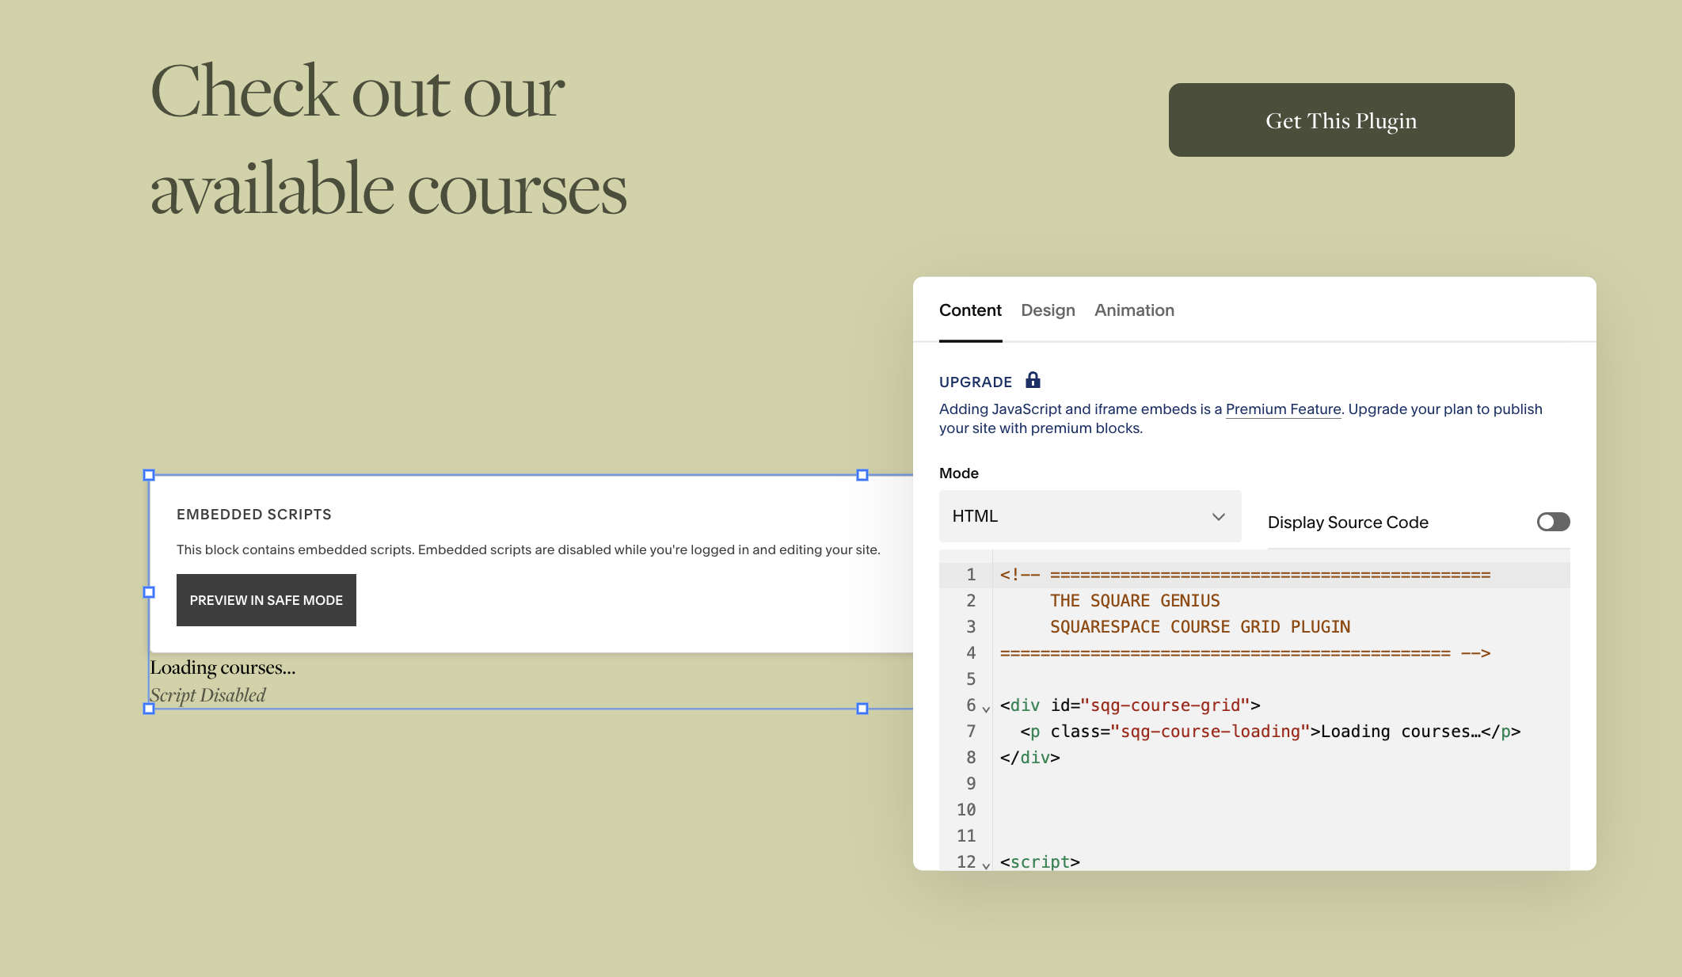Click the <script> tag on line 12
1682x977 pixels.
pyautogui.click(x=1040, y=862)
